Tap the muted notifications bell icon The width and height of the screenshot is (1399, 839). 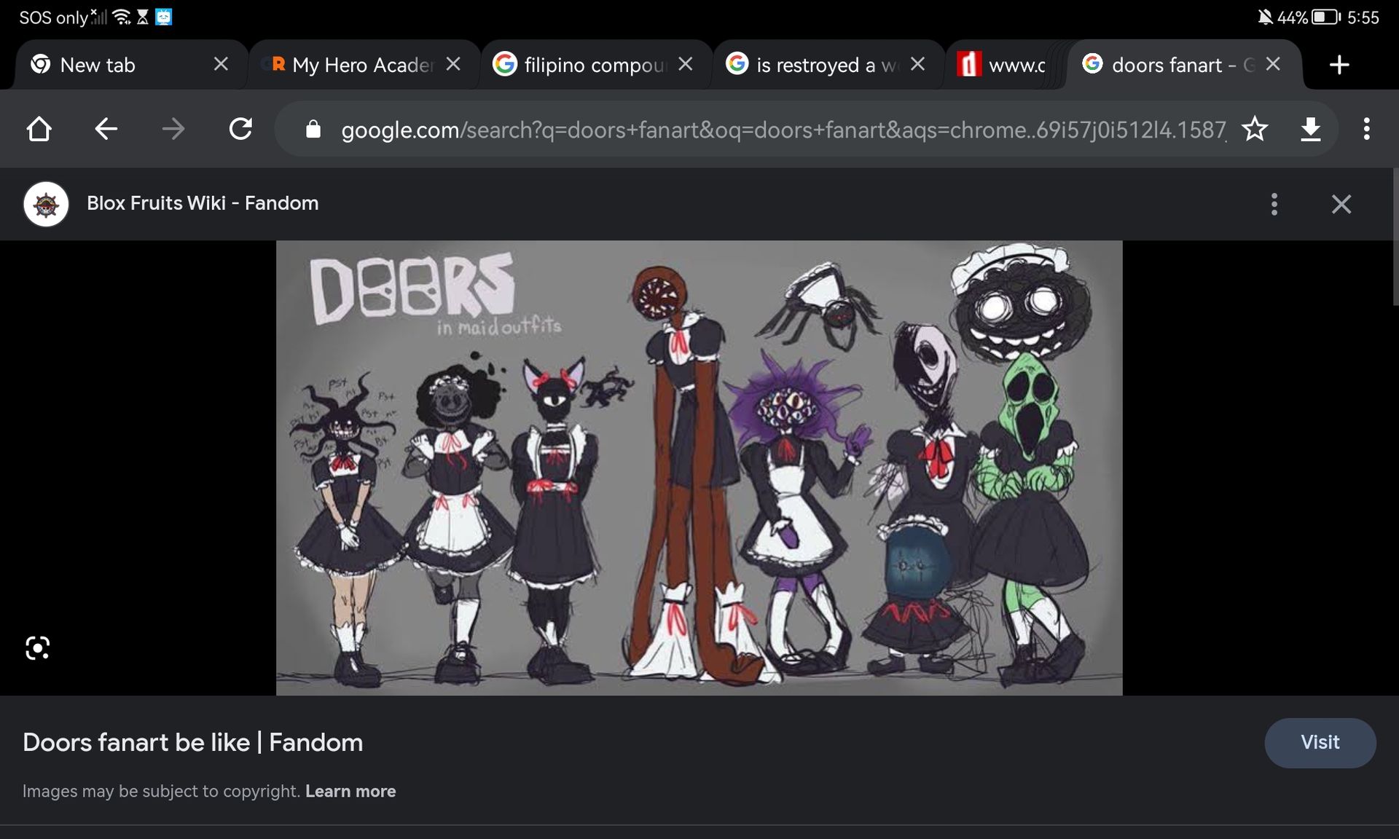[1265, 17]
